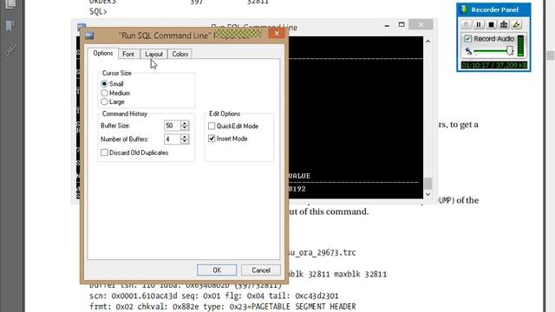Select Medium cursor size
The height and width of the screenshot is (312, 555).
point(104,93)
